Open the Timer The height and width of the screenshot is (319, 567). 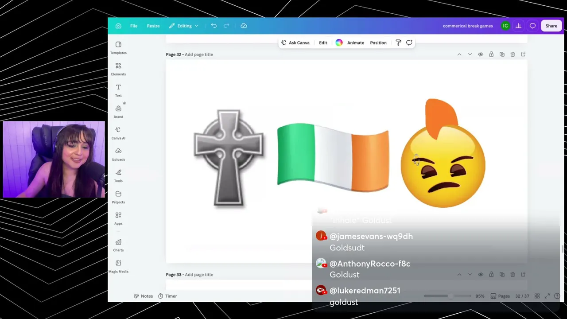tap(167, 296)
